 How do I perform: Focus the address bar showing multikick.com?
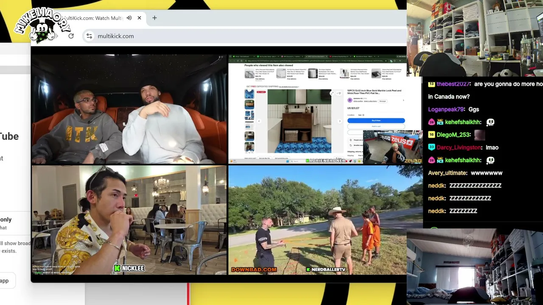tap(244, 36)
